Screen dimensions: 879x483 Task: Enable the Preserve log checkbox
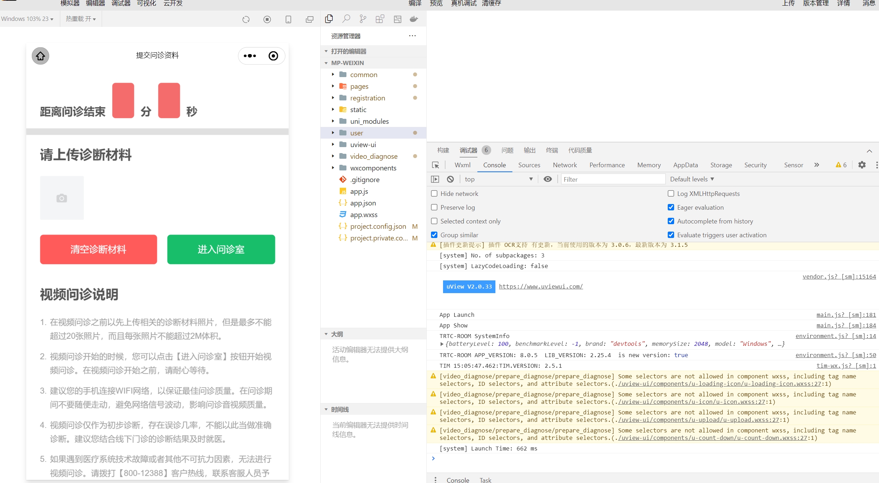click(434, 207)
